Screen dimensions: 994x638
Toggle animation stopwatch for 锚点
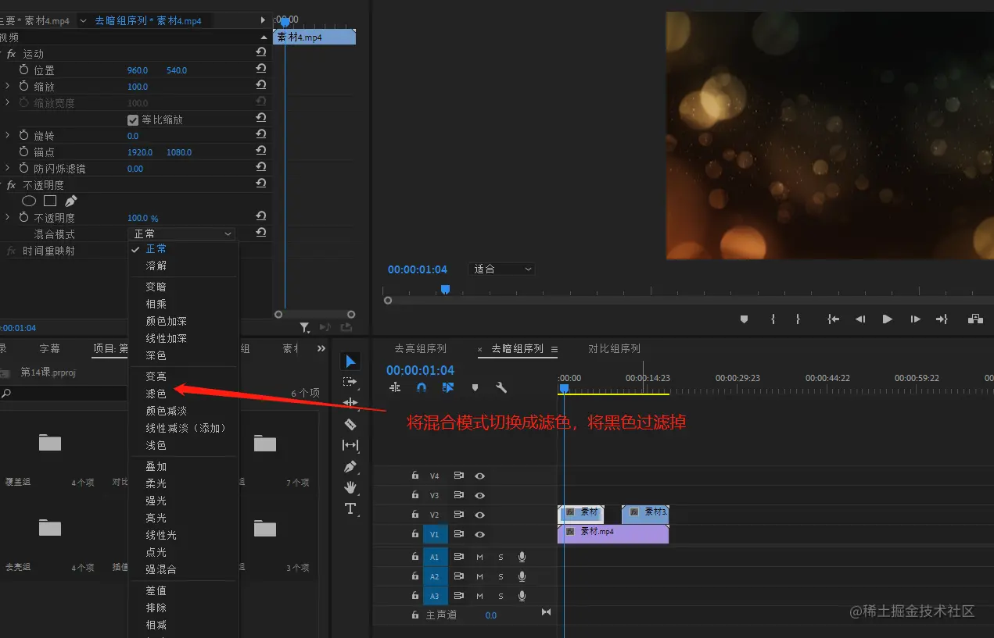(x=24, y=151)
